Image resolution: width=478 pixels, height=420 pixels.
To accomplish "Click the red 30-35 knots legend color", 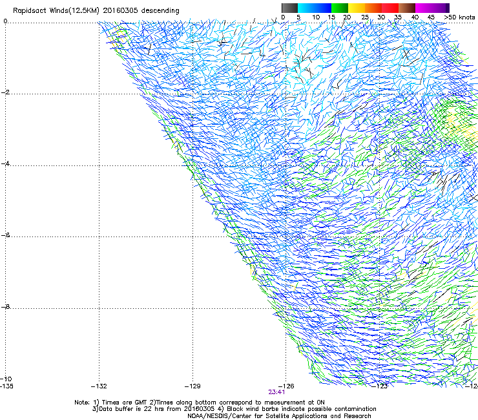I will coord(390,8).
